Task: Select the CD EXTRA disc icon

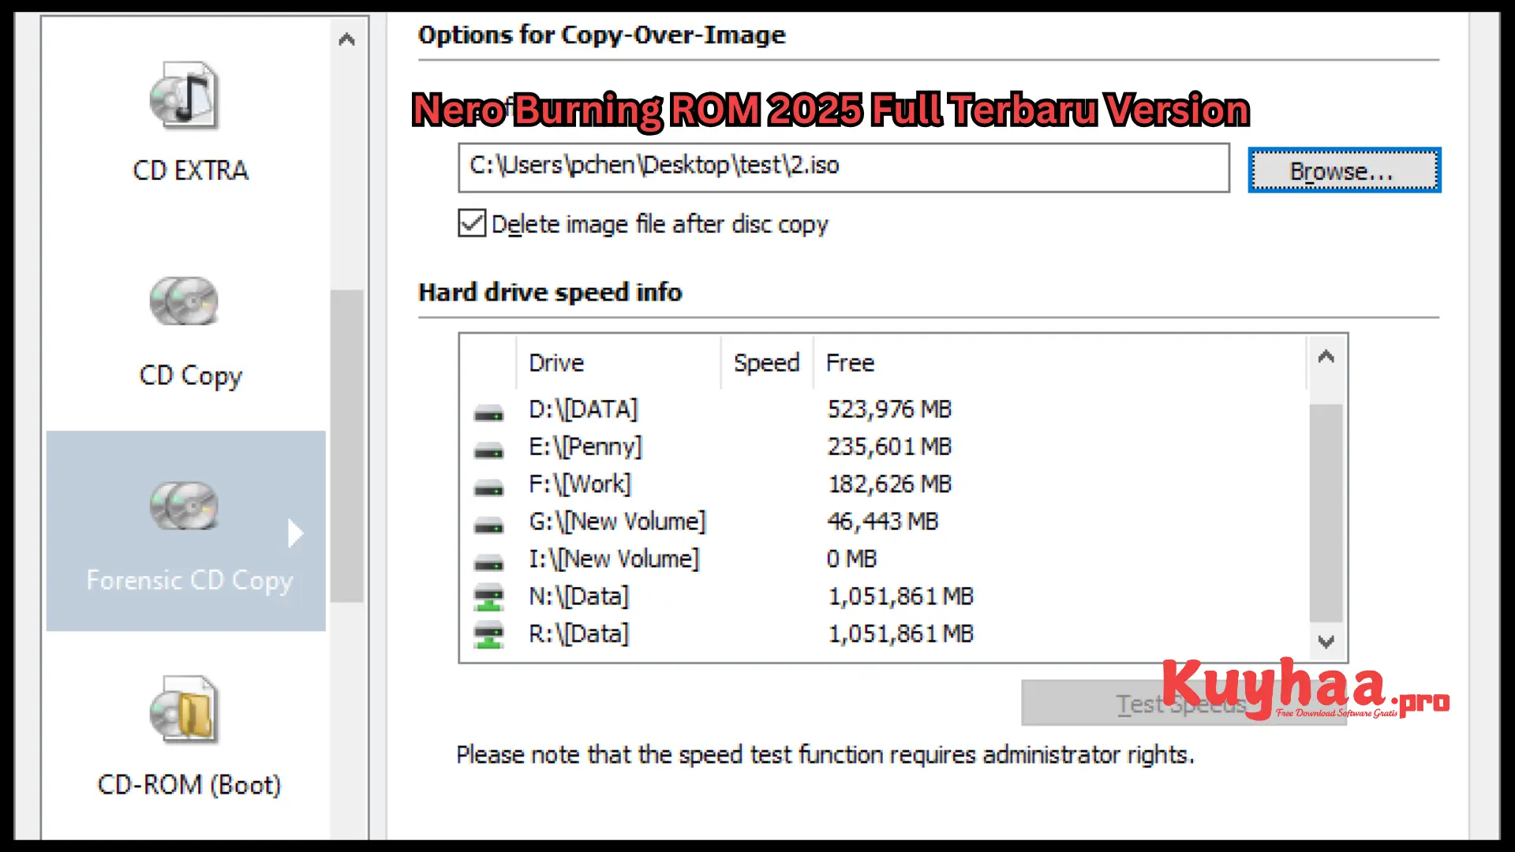Action: (184, 96)
